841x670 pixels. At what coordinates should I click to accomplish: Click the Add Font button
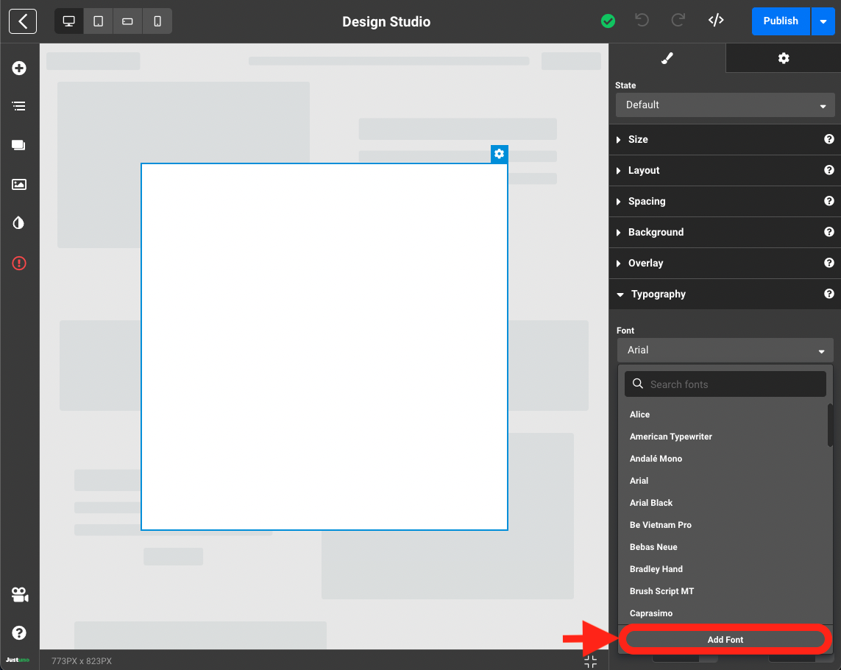click(x=725, y=640)
